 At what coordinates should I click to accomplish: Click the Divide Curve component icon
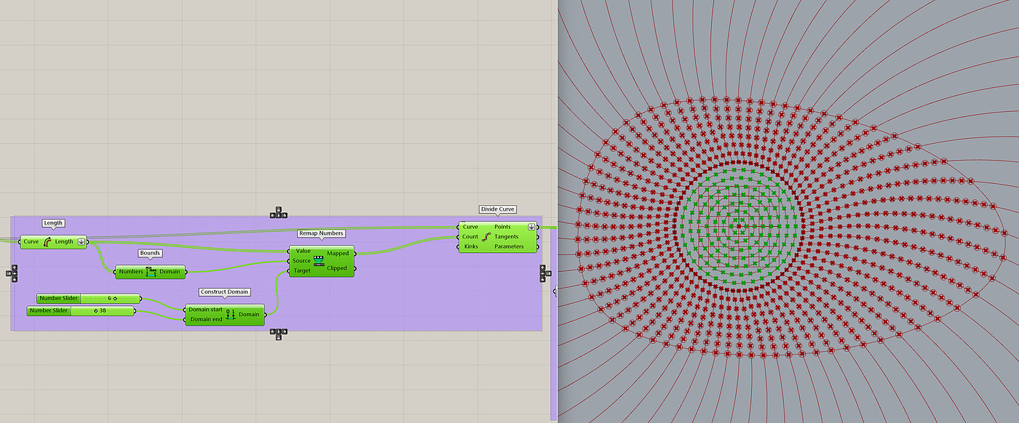(486, 237)
